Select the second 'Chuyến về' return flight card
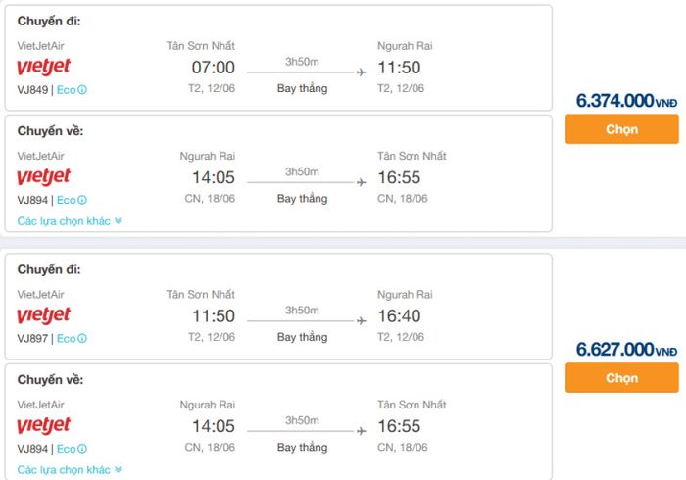Image resolution: width=686 pixels, height=480 pixels. [278, 422]
